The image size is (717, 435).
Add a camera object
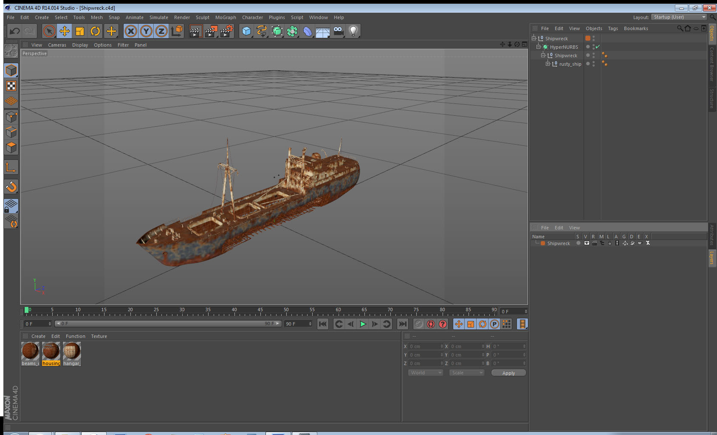(338, 31)
